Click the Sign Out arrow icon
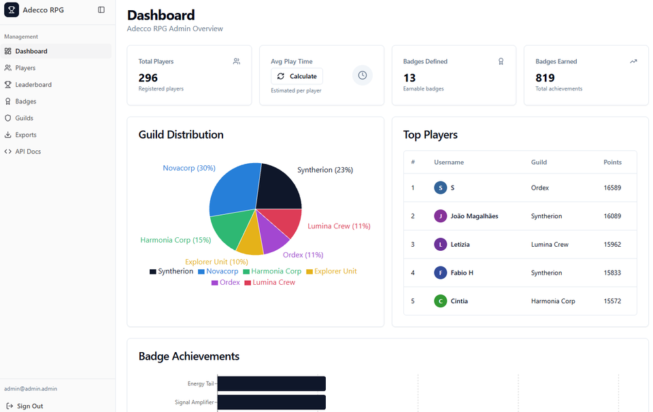The width and height of the screenshot is (653, 412). (10, 406)
